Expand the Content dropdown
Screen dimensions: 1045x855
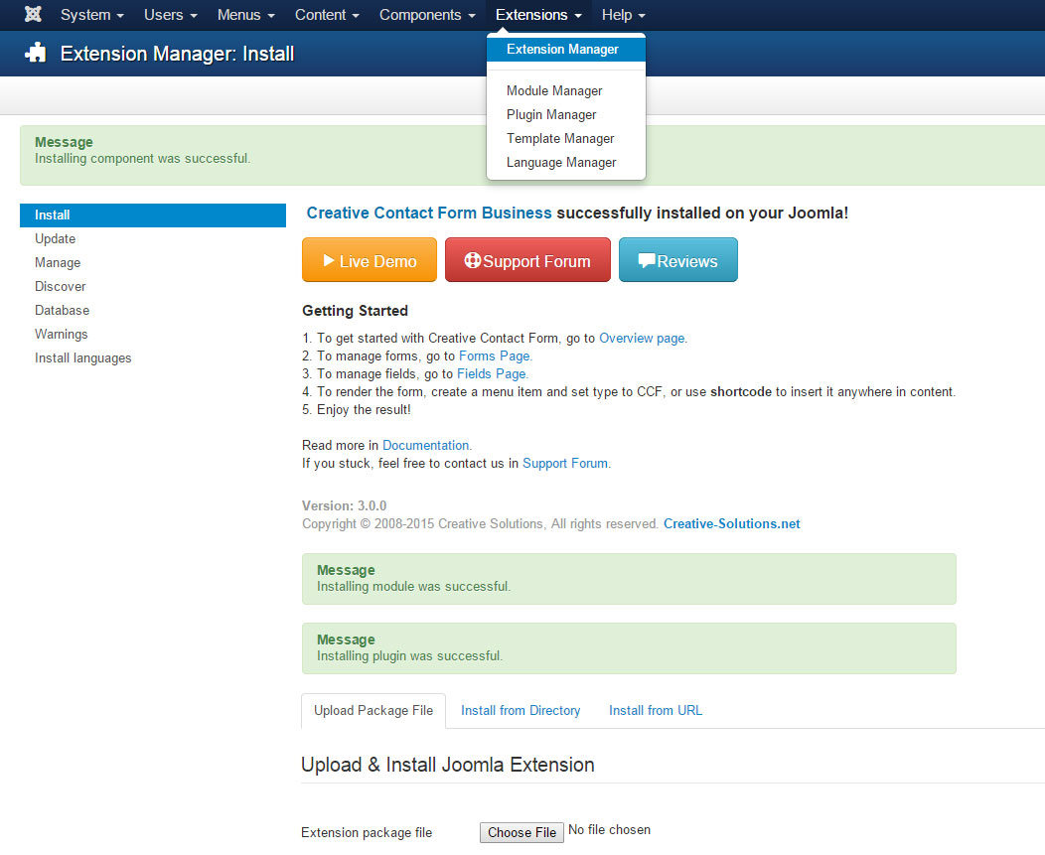pyautogui.click(x=327, y=15)
